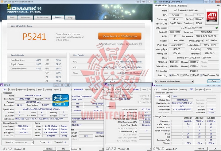Screen dimensions: 221x151
Task: Toggle the PhysX checkbox in GPU-Z
Action: (192, 75)
